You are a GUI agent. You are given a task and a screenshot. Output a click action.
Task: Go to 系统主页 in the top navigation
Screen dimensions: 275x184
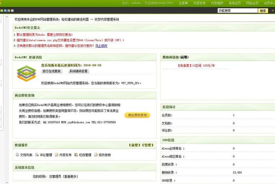[x=235, y=3]
